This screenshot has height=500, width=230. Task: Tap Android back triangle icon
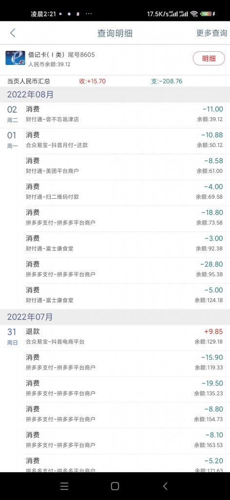click(165, 486)
